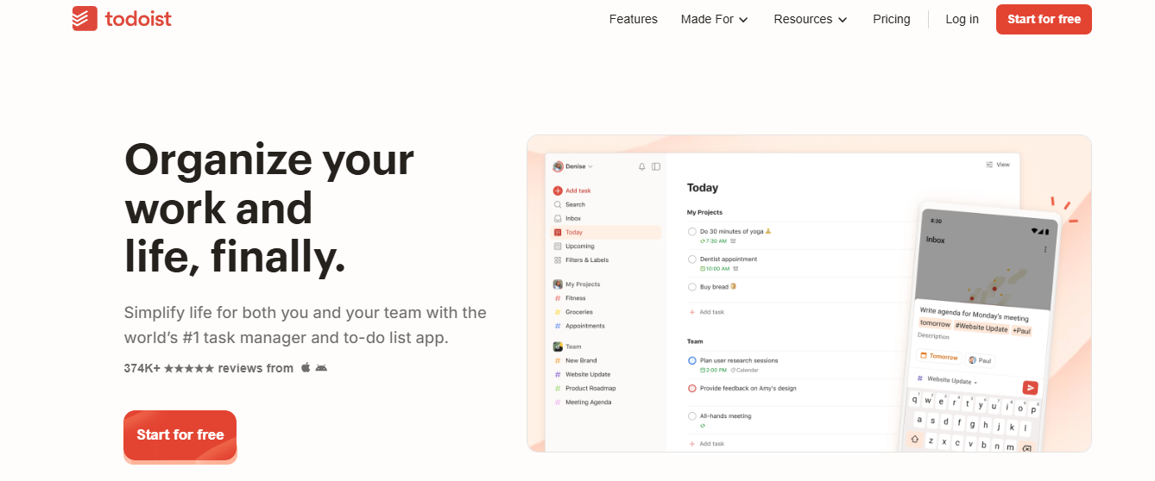Tap the +Paul tag in phone task

[x=1022, y=330]
